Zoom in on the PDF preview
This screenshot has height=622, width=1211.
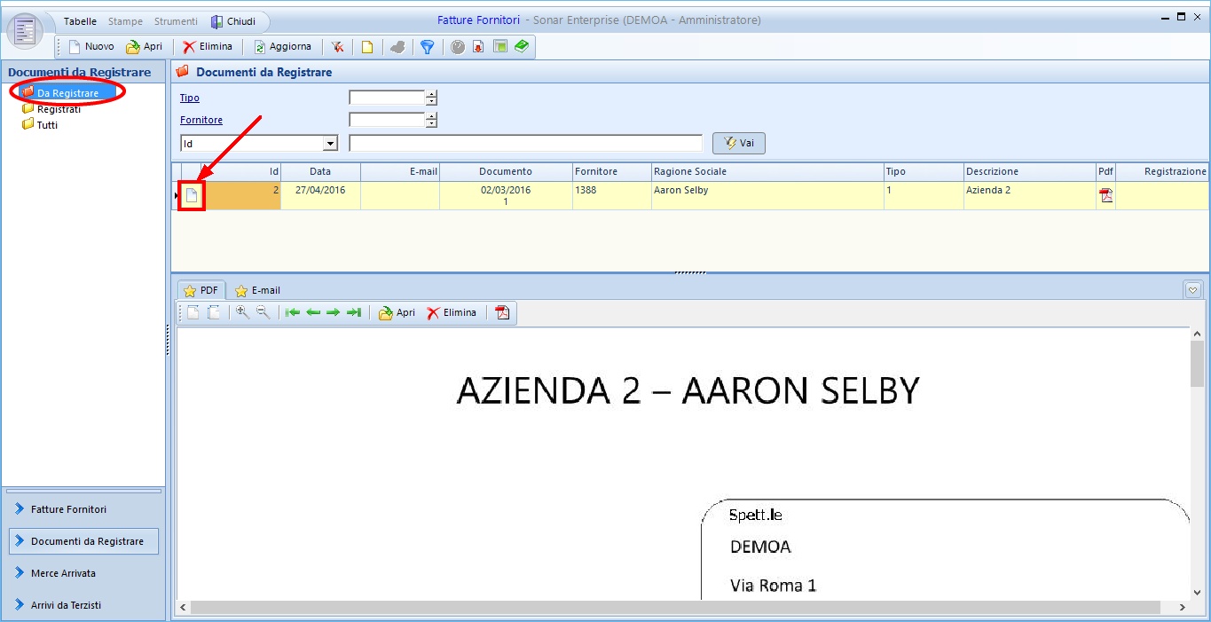pos(242,312)
